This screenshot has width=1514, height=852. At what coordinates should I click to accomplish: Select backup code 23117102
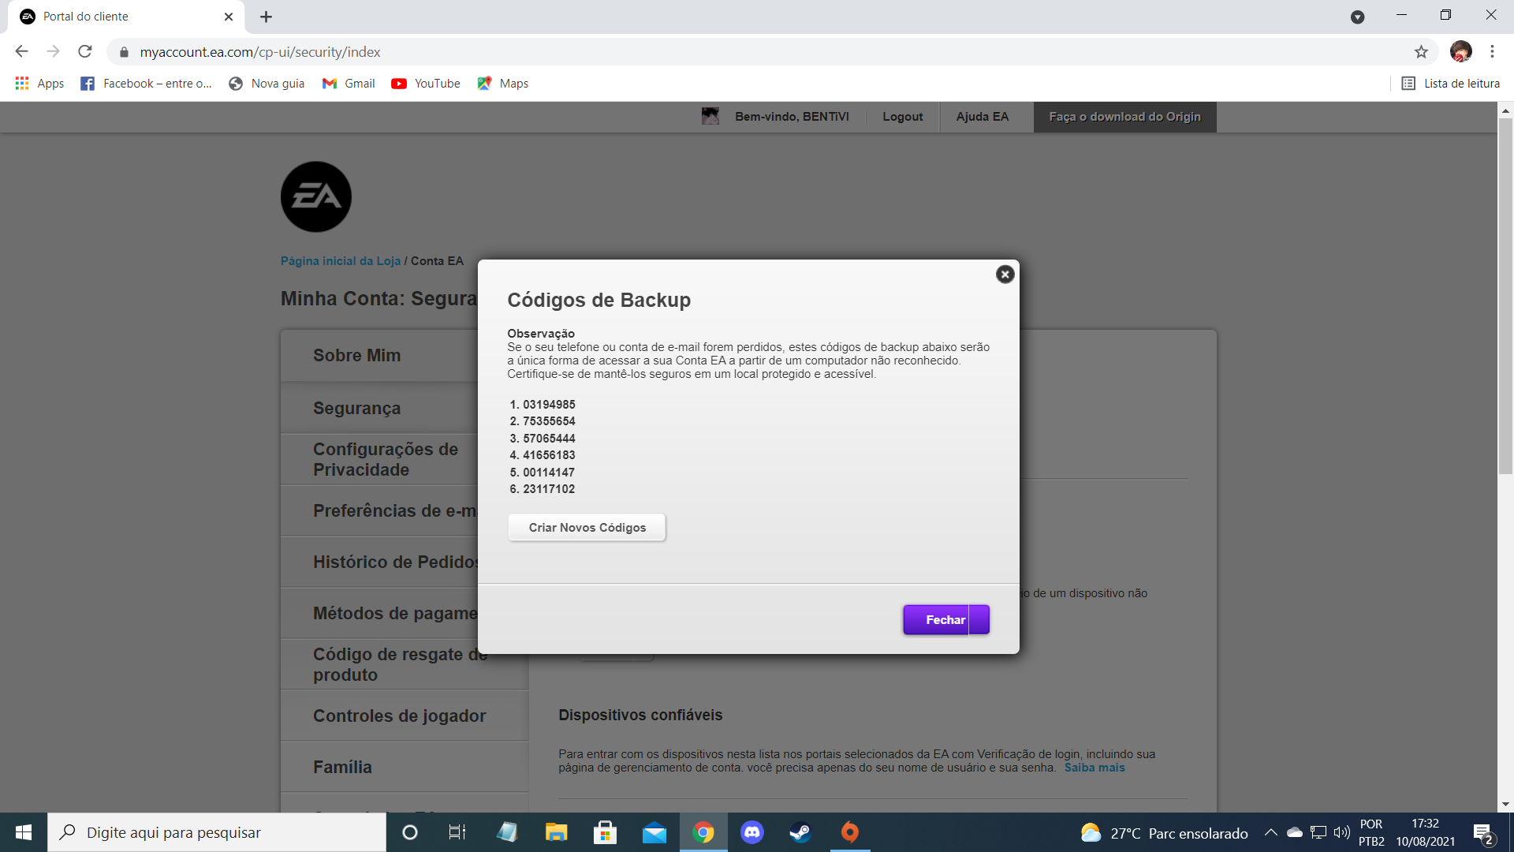549,489
